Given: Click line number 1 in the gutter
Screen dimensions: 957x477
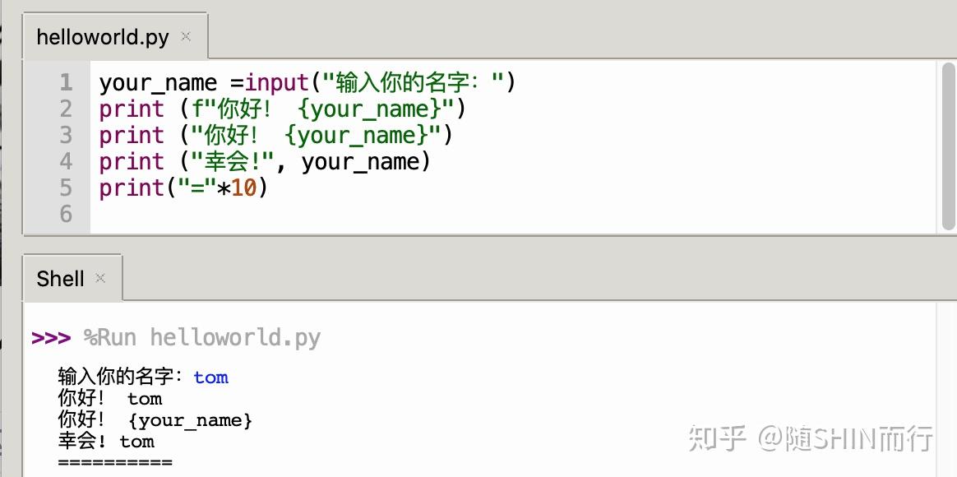Looking at the screenshot, I should [65, 82].
